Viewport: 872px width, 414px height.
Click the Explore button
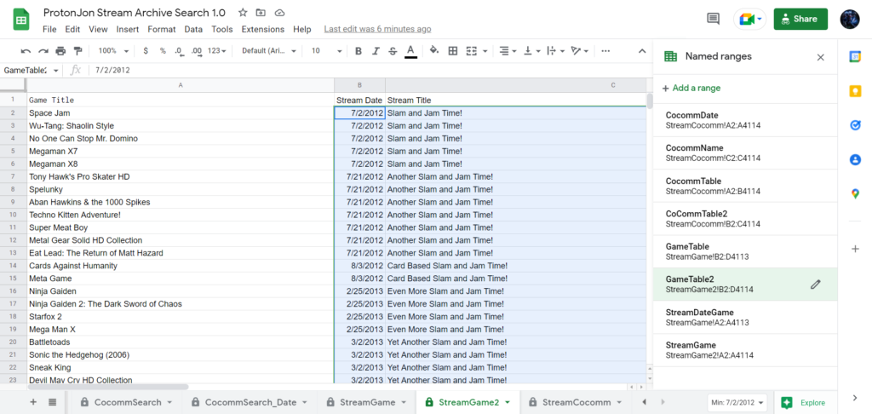pyautogui.click(x=804, y=402)
